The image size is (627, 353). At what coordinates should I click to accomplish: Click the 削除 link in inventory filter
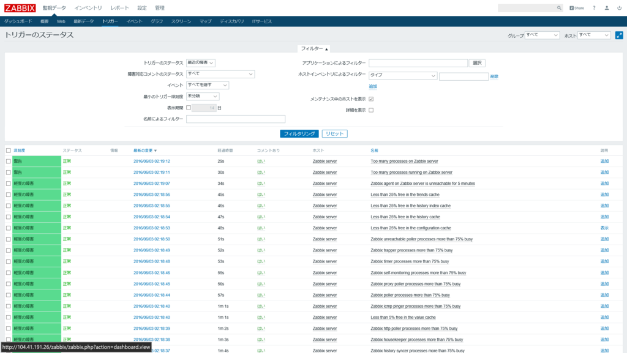coord(494,76)
